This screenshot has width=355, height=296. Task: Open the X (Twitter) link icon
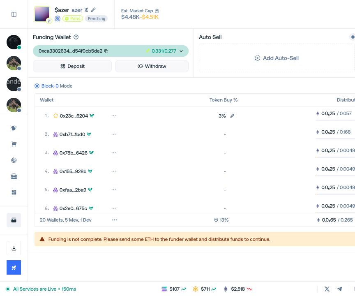327,289
